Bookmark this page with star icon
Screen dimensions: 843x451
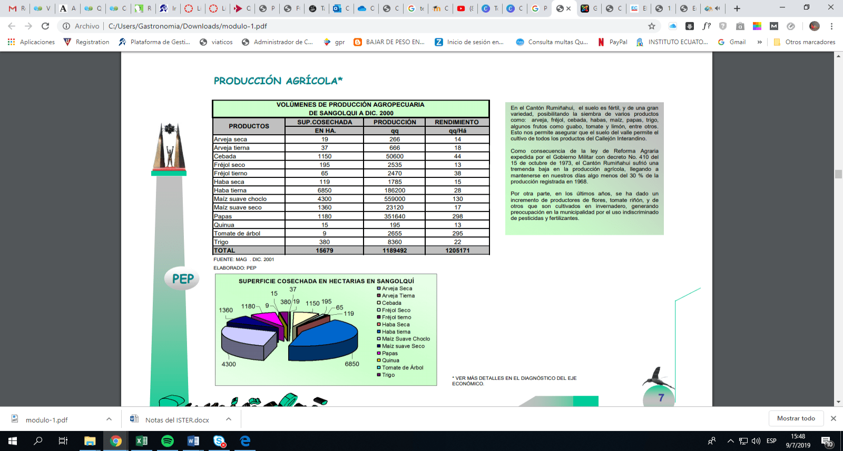pos(652,26)
